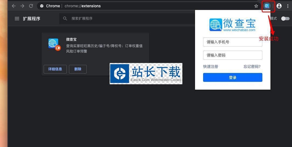Click the 请输入密码 password field
Image resolution: width=292 pixels, height=147 pixels.
pyautogui.click(x=232, y=55)
